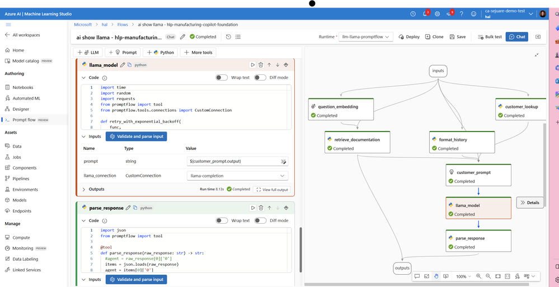Rename the parse_response node

click(x=128, y=208)
